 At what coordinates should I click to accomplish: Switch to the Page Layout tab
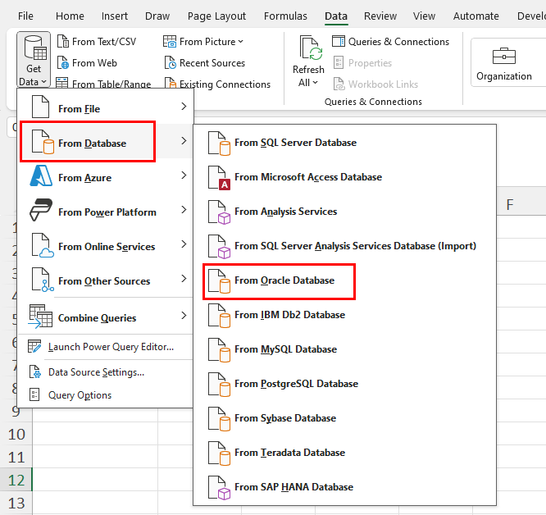(x=216, y=16)
